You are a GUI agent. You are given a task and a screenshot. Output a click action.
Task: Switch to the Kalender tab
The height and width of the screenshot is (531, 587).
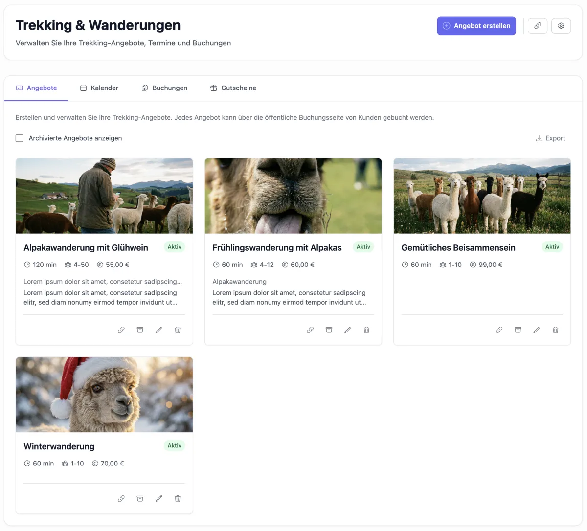tap(99, 88)
